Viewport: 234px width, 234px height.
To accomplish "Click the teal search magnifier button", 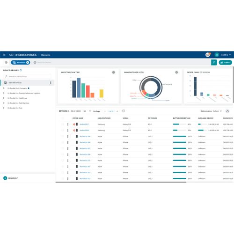I will coord(214,62).
